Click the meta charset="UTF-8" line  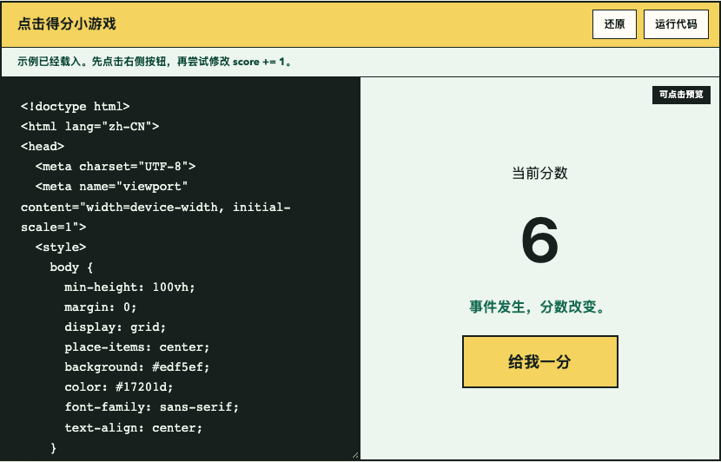(x=116, y=167)
